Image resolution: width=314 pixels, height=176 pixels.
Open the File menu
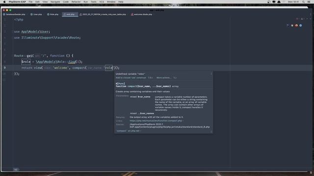30,2
